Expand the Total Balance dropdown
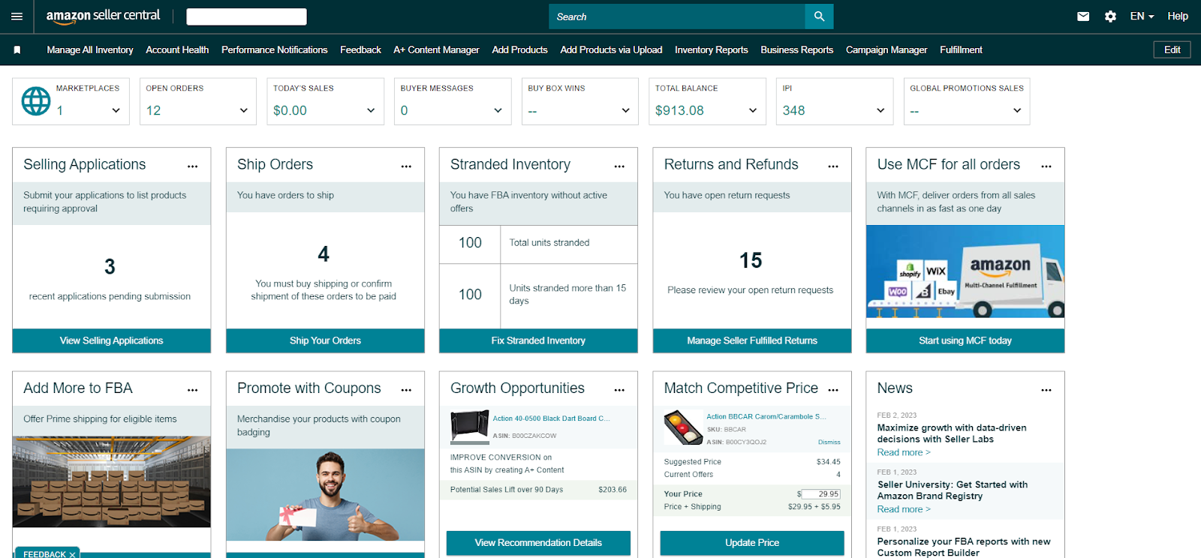1201x558 pixels. tap(753, 110)
